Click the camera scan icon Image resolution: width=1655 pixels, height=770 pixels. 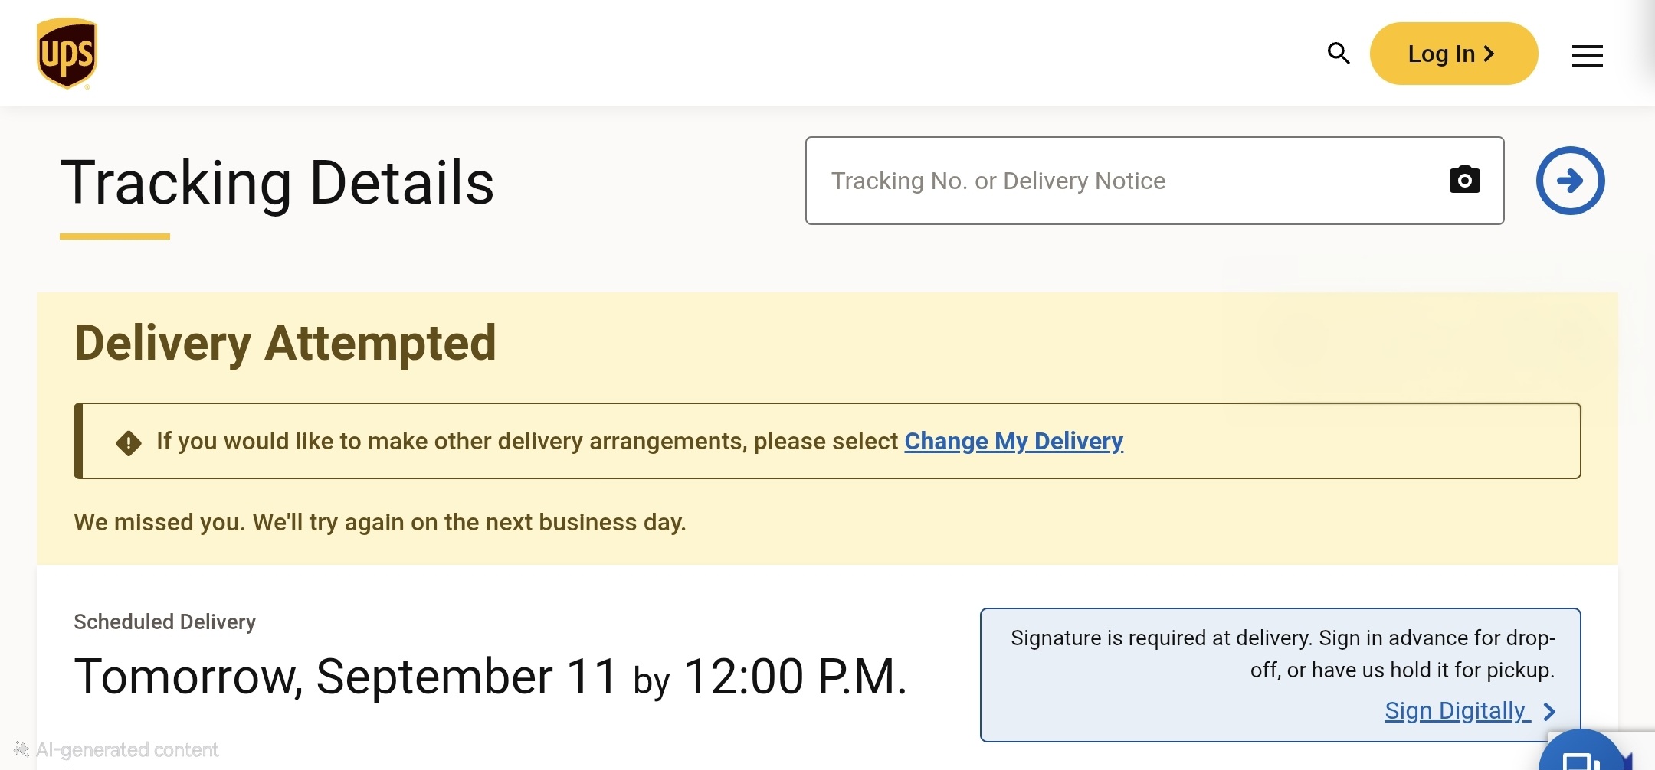(x=1464, y=180)
